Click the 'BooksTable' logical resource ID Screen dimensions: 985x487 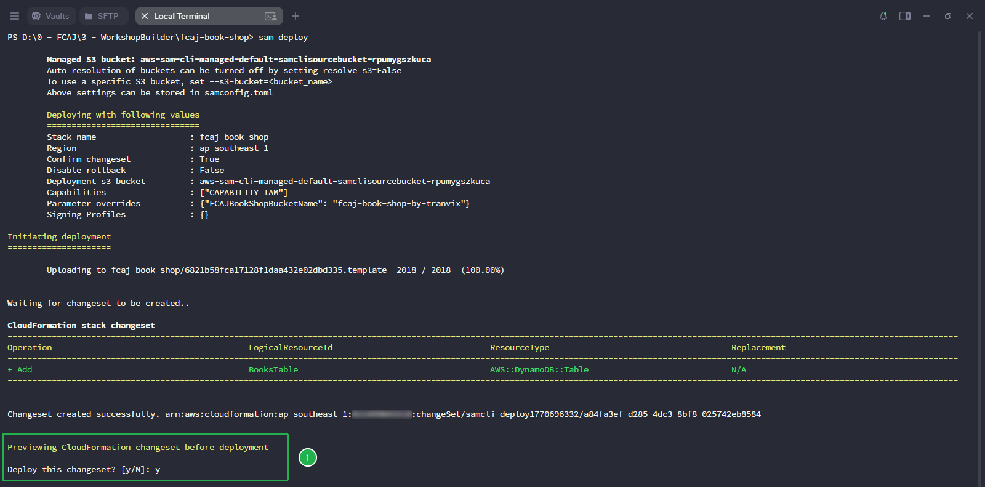tap(273, 370)
